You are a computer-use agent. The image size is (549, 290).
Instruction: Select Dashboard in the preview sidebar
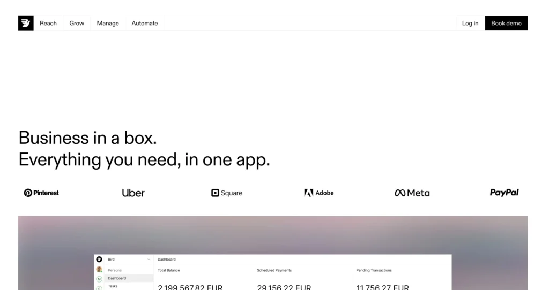129,278
